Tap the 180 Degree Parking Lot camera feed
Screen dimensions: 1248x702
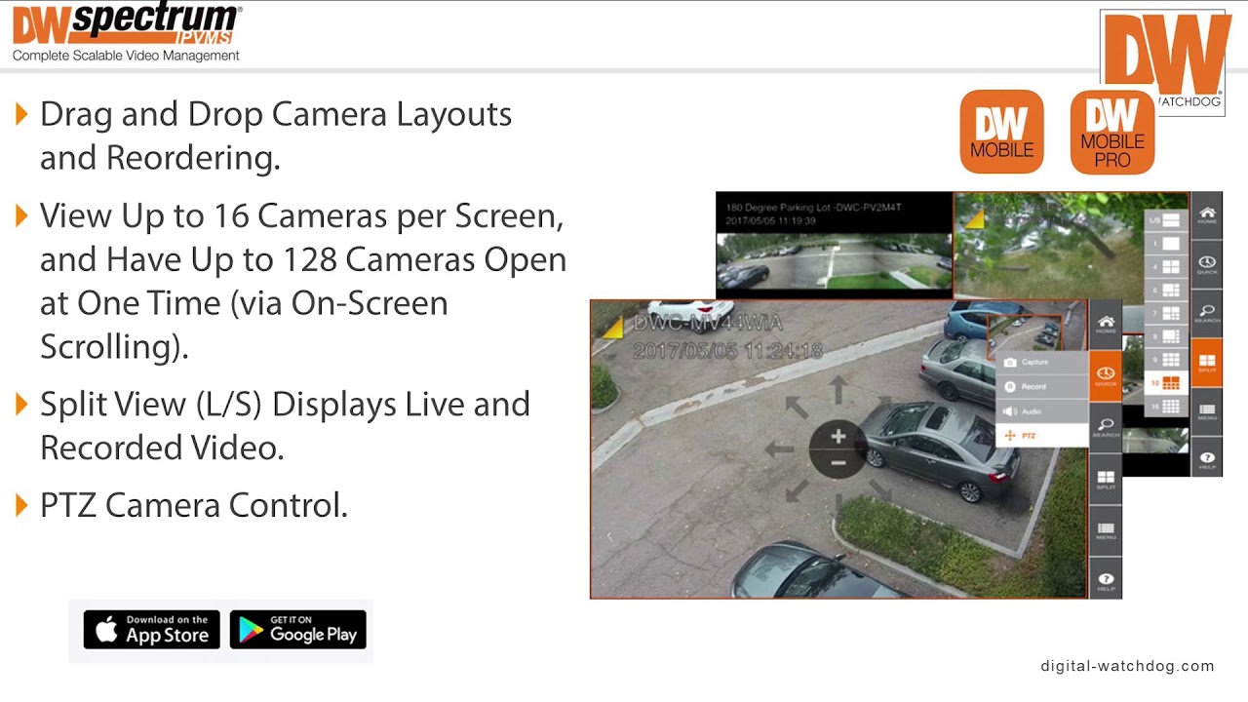(834, 244)
